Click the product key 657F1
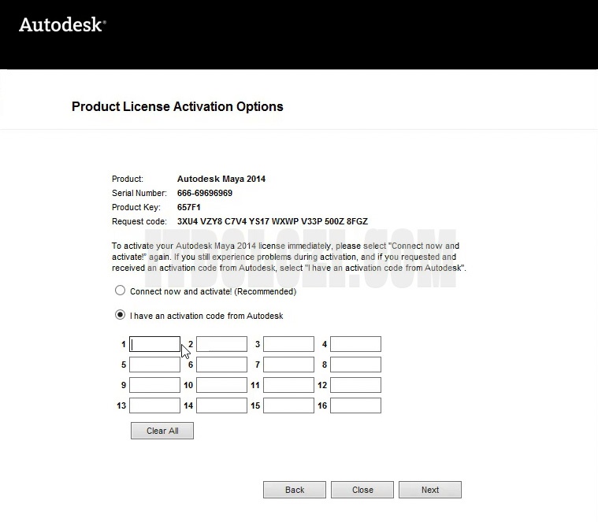Viewport: 598px width, 522px height. [189, 207]
